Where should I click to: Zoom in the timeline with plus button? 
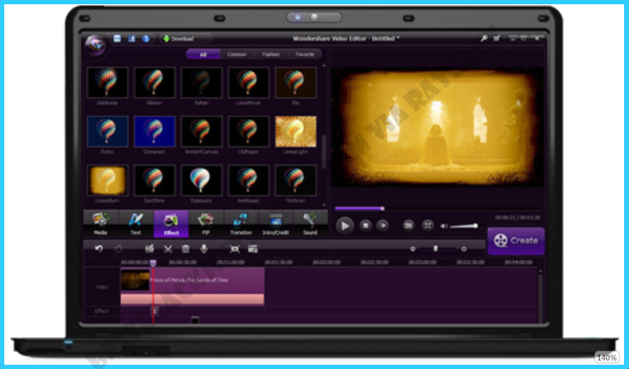click(x=464, y=249)
